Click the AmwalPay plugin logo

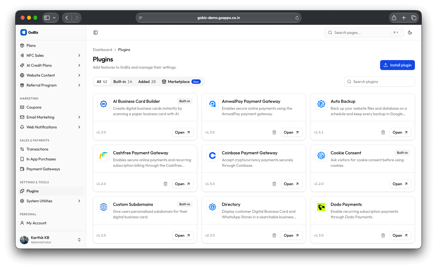pyautogui.click(x=212, y=104)
